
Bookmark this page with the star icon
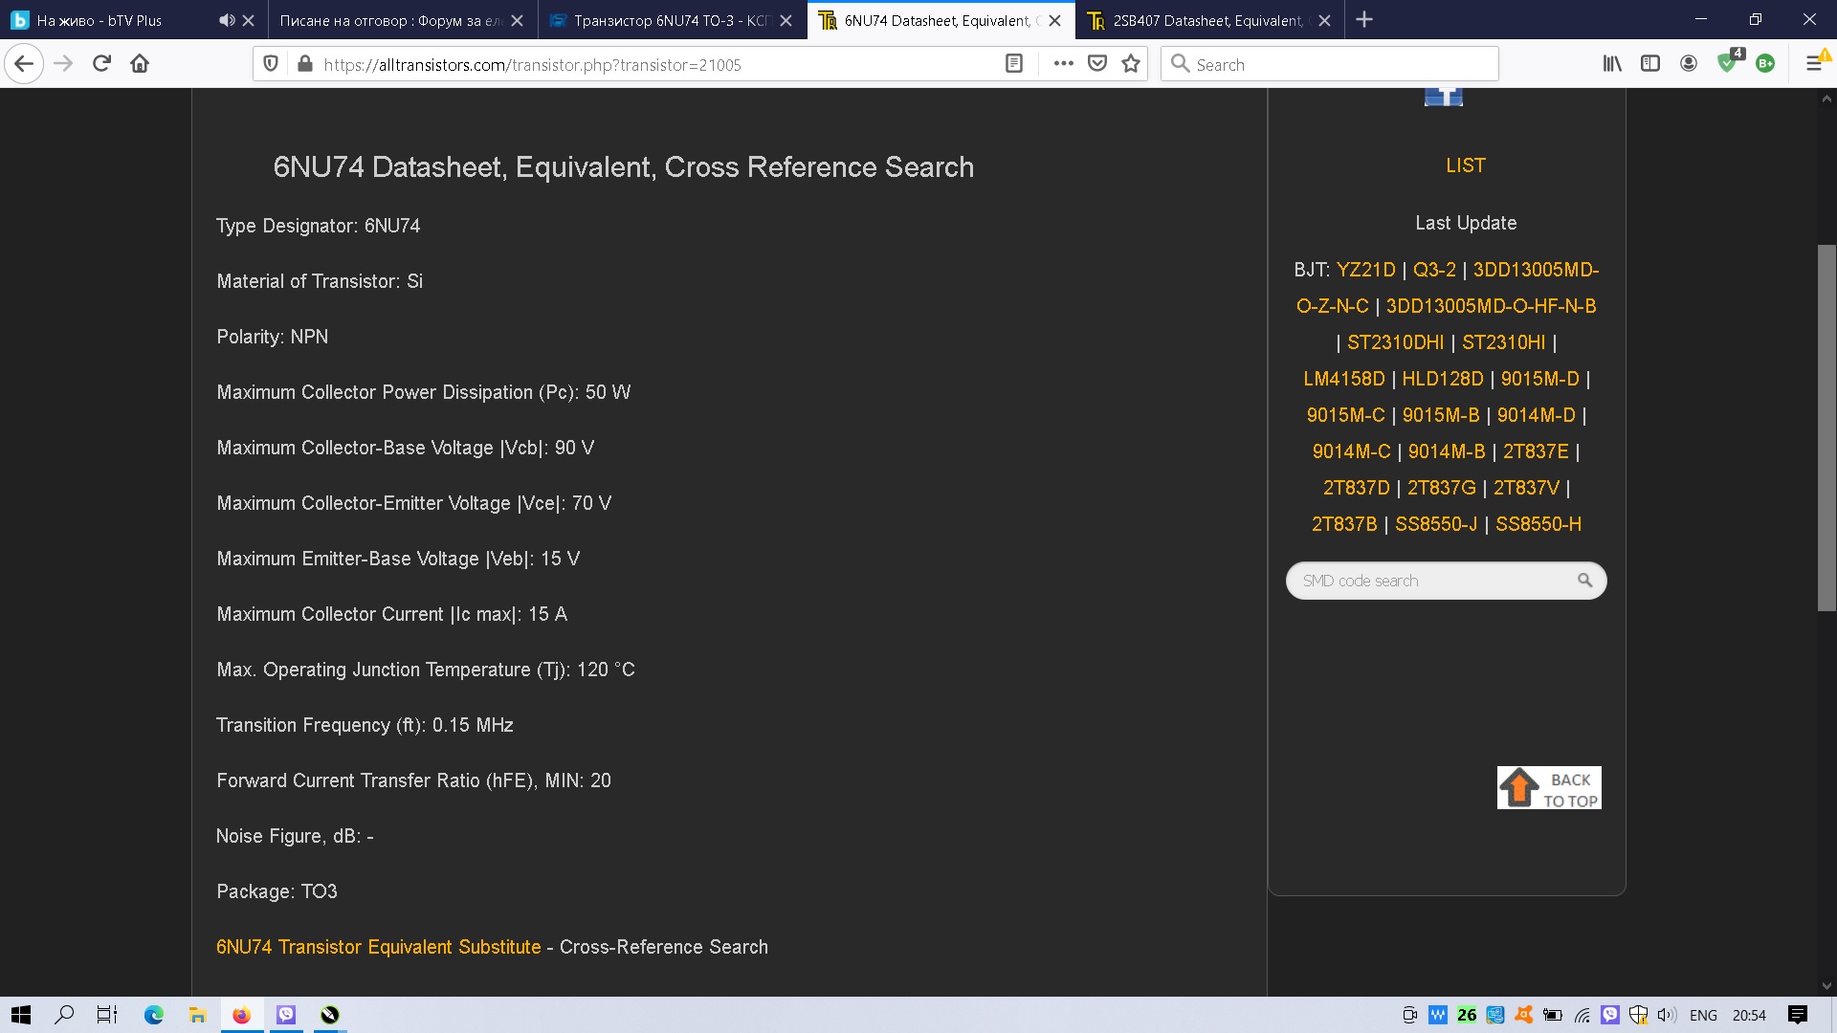[x=1131, y=64]
